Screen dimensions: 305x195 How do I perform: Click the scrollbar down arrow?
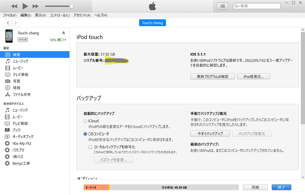point(303,177)
